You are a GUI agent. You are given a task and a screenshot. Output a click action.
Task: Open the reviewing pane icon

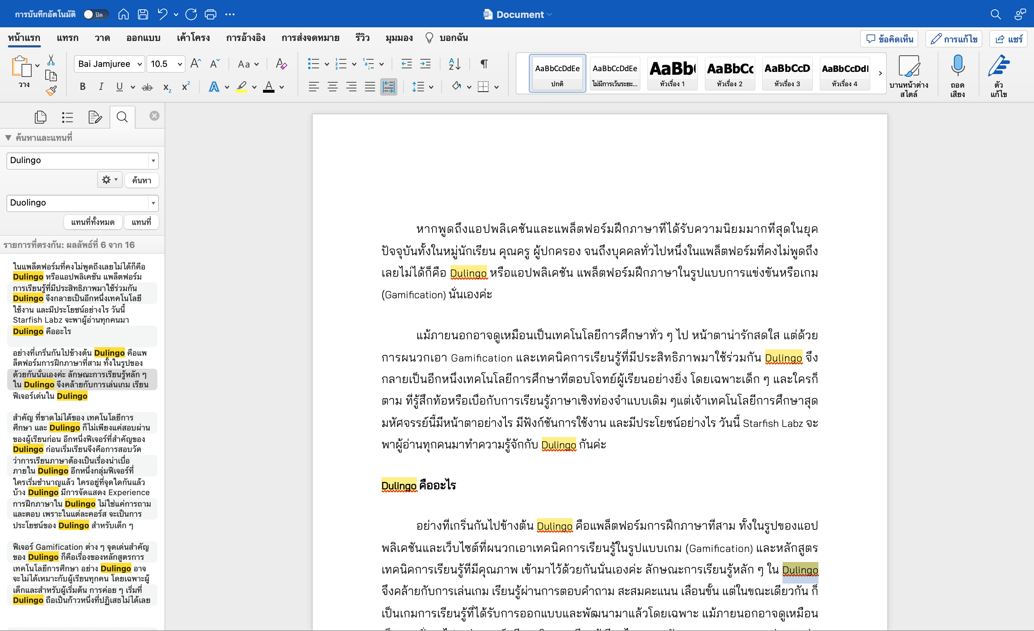coord(95,117)
